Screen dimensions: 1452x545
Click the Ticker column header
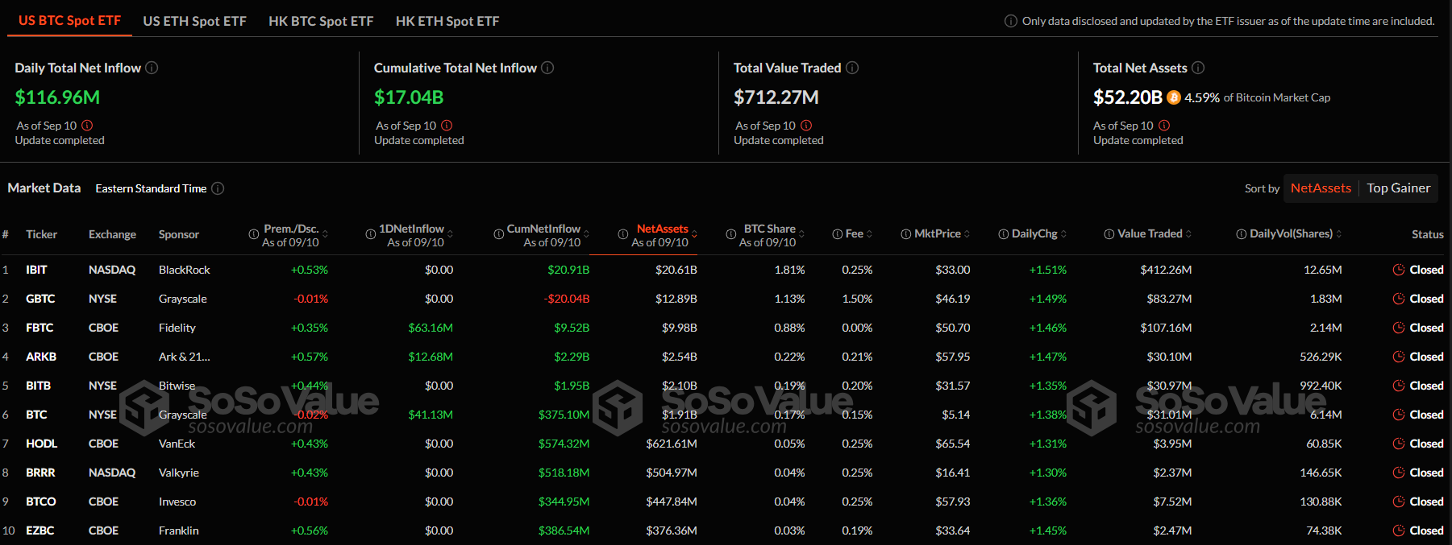coord(41,234)
